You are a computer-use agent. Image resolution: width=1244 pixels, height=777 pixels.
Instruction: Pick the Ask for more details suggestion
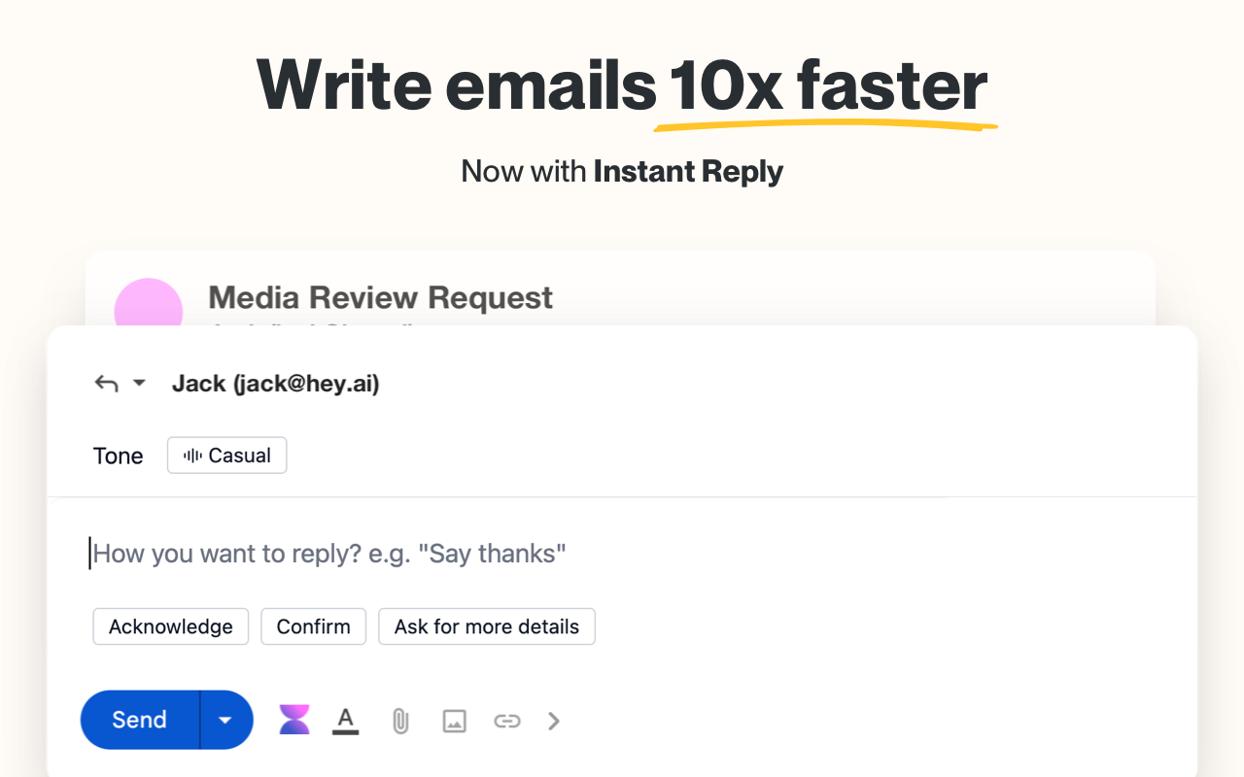486,626
